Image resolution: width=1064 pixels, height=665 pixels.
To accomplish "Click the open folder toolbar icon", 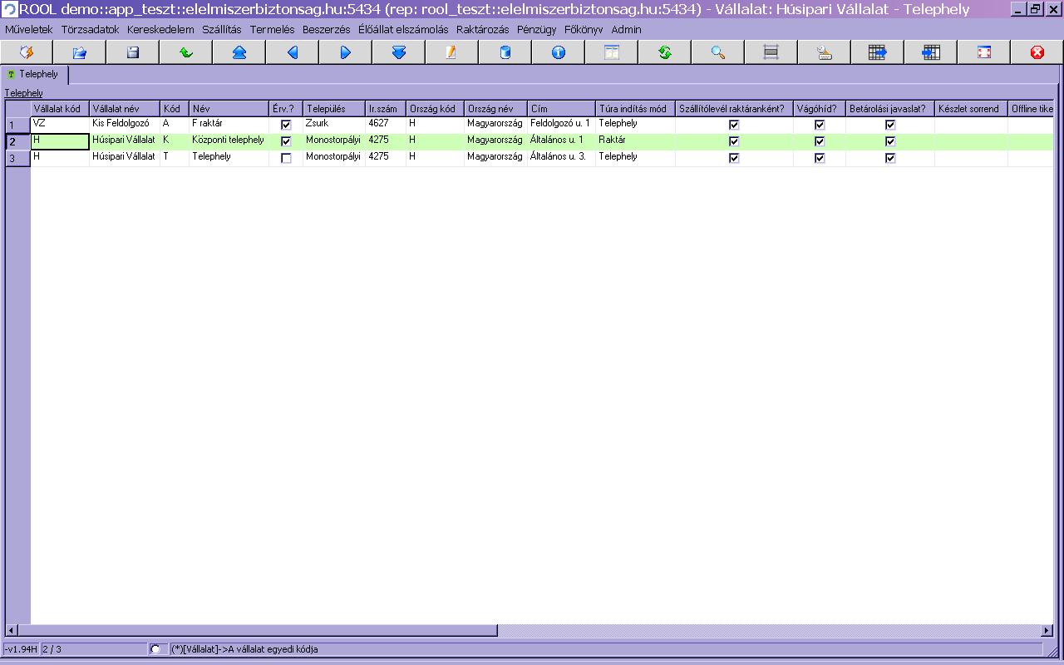I will [80, 52].
